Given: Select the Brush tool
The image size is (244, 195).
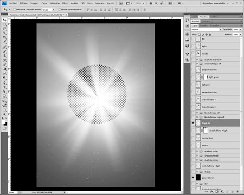Looking at the screenshot, I should click(x=4, y=51).
